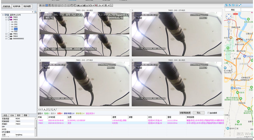
Task: Open the 状态 tab in bottom-left panel
Action: [x=5, y=115]
